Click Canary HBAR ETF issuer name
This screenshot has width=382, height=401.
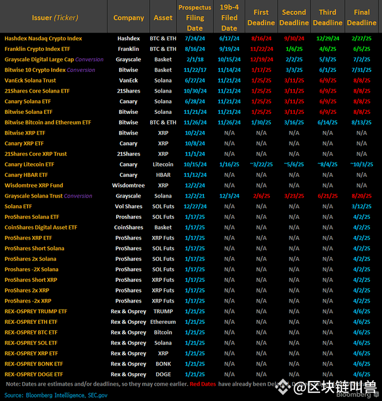[x=26, y=175]
